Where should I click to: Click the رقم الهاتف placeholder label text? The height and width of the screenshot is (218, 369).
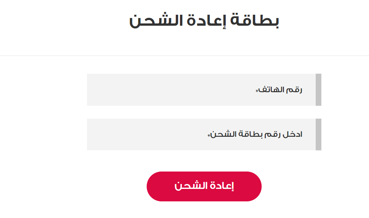click(280, 90)
